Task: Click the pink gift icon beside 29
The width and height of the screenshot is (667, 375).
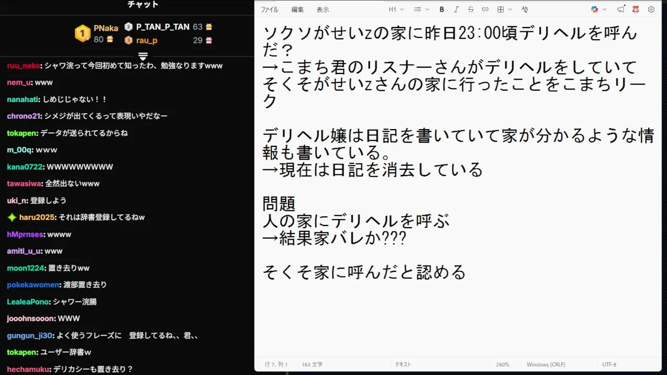Action: 209,40
